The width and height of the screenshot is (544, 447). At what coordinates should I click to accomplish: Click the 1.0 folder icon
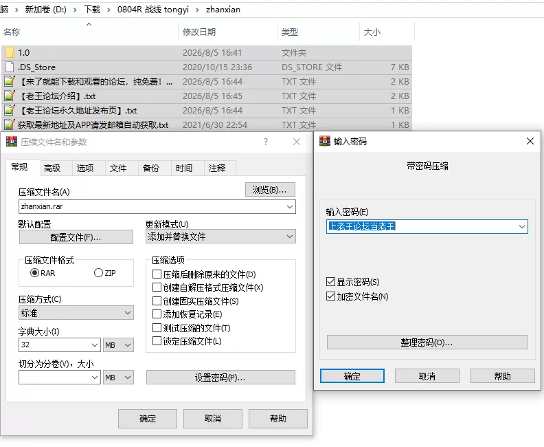10,52
